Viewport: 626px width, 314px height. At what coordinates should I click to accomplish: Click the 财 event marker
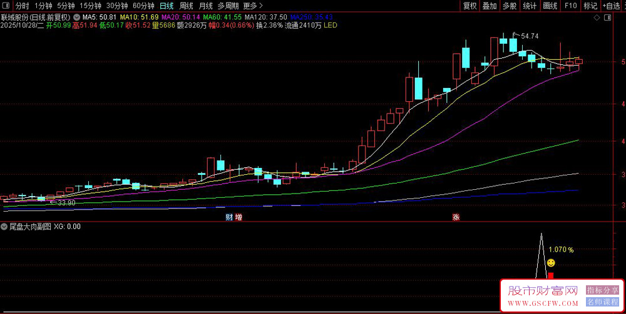229,217
